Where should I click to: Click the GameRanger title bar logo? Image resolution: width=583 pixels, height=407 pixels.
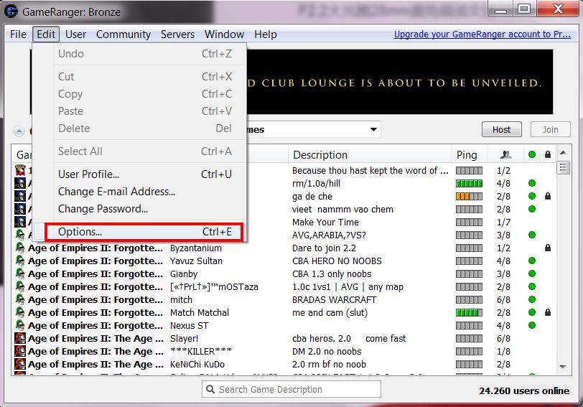(x=11, y=11)
